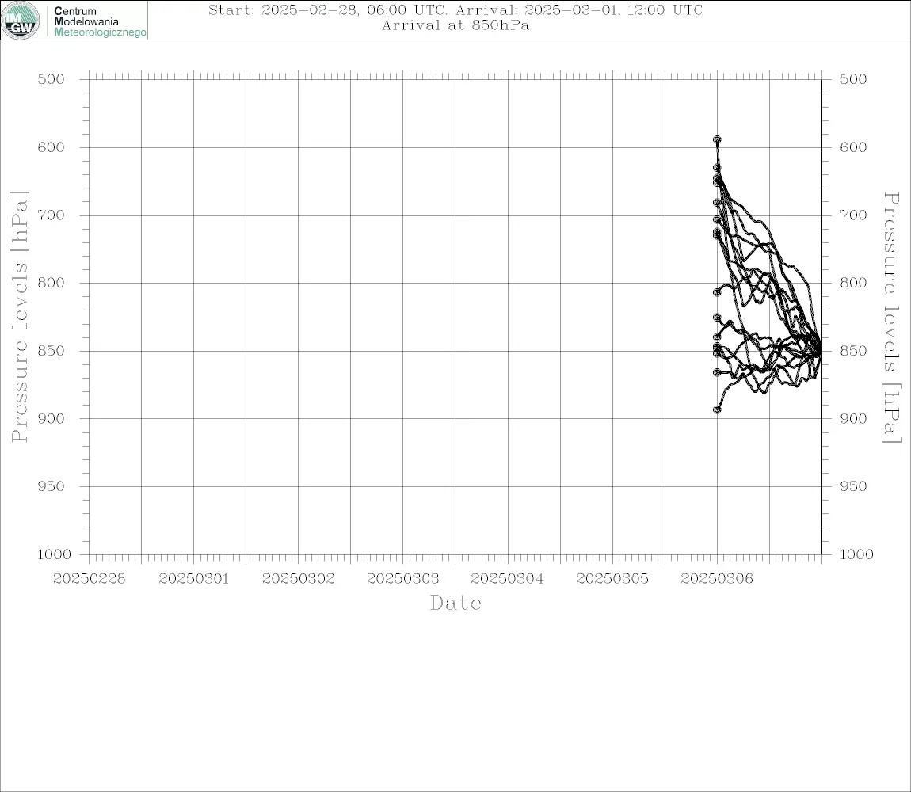Click left axis label 500

click(x=51, y=79)
